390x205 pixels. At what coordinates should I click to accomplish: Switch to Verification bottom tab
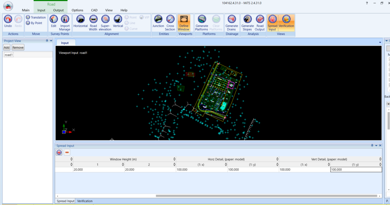(85, 201)
